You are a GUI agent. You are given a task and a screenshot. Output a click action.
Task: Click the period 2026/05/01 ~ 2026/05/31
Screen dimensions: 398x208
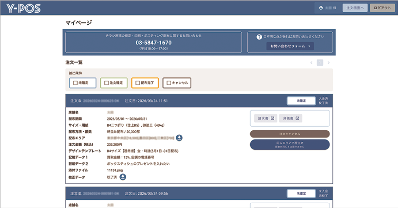(127, 119)
